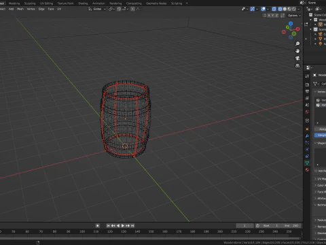Toggle proportional editing in header
Screen dimensions: 326x245
click(x=132, y=9)
